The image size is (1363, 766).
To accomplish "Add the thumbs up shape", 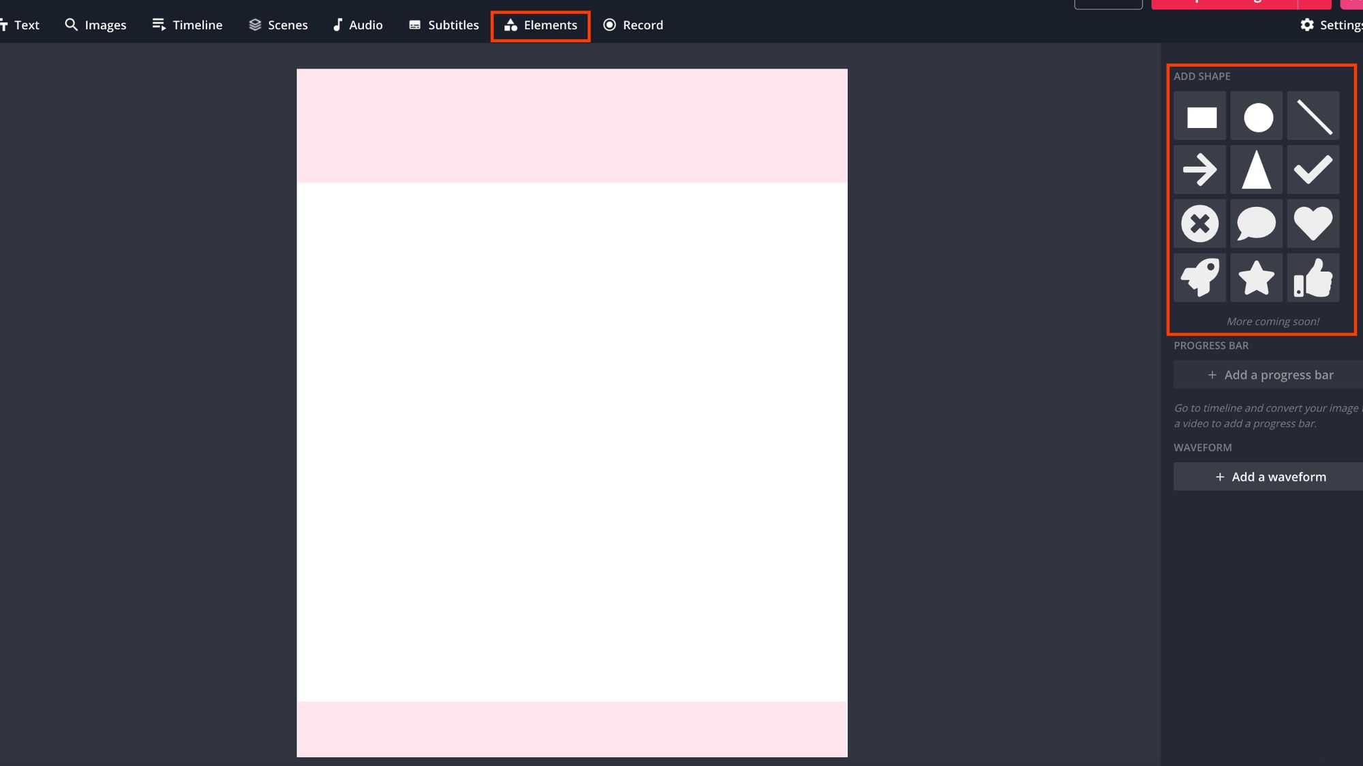I will coord(1313,278).
